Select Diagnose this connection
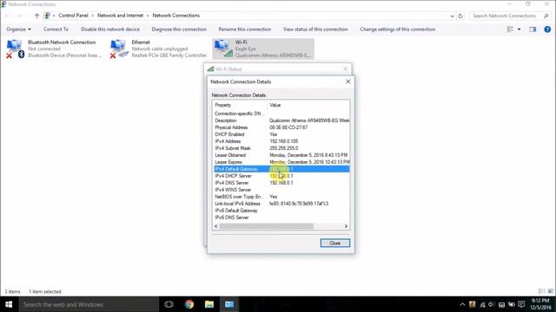 179,29
